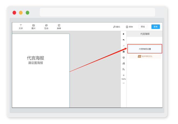Image resolution: width=178 pixels, height=124 pixels.
Task: Zoom in with the plus icon
Action: (124, 75)
